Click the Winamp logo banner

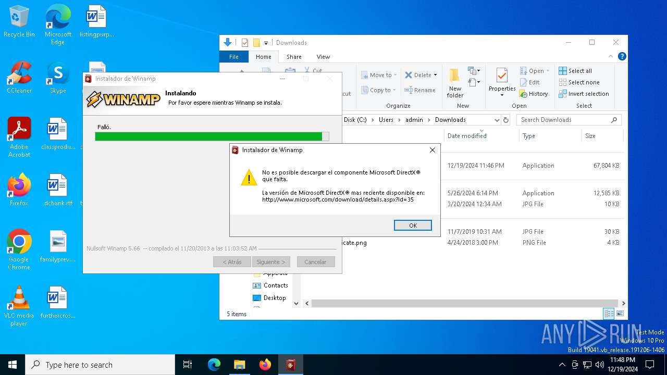(123, 99)
